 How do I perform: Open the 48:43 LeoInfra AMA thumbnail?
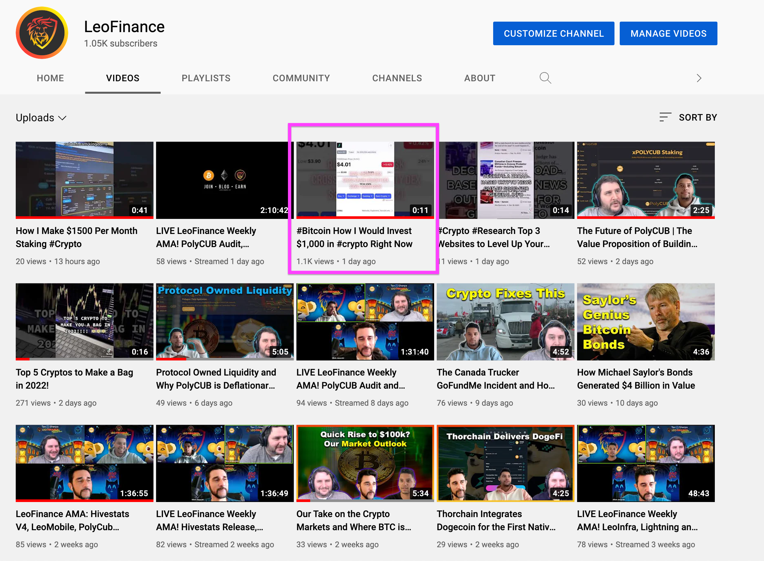tap(645, 463)
